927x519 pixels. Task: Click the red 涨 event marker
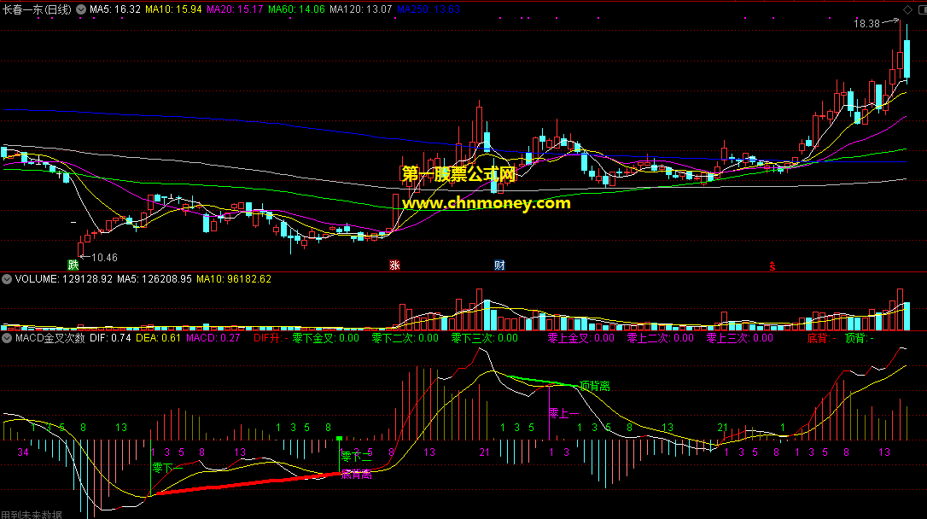click(x=394, y=265)
